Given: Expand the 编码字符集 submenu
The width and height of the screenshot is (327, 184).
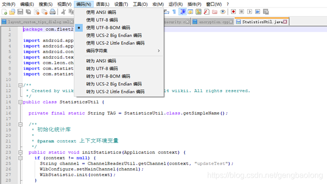Looking at the screenshot, I should coord(119,51).
